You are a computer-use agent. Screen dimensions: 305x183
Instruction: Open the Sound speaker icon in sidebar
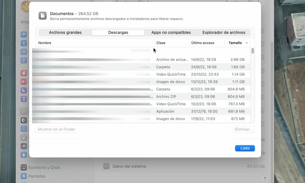click(x=24, y=82)
